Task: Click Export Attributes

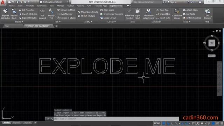Action: point(28,18)
